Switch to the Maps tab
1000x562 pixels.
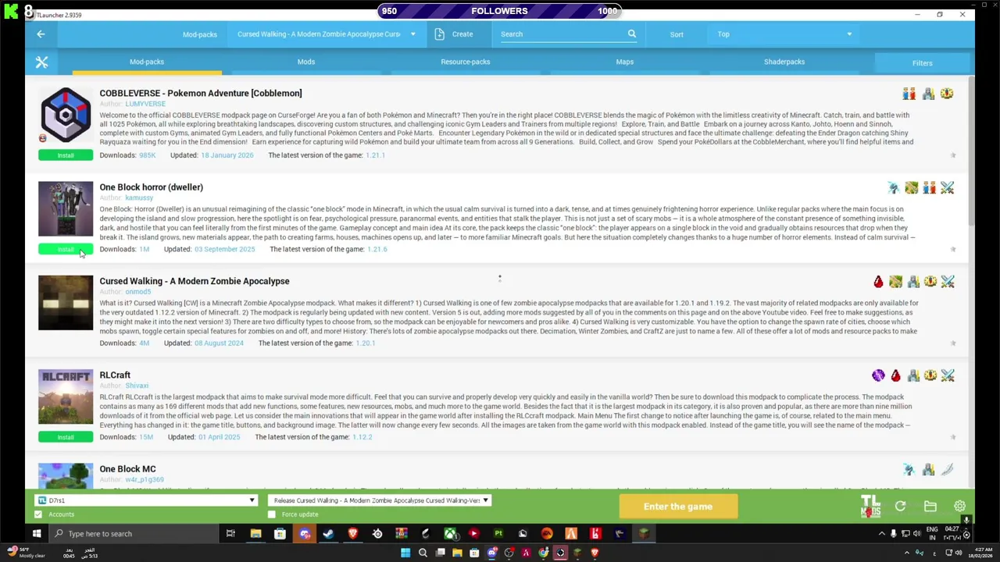pyautogui.click(x=625, y=62)
